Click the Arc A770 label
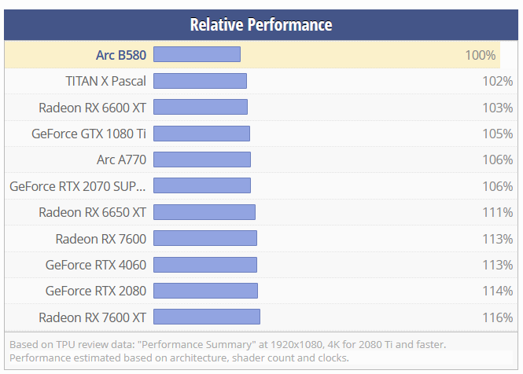The width and height of the screenshot is (523, 374). pyautogui.click(x=121, y=159)
